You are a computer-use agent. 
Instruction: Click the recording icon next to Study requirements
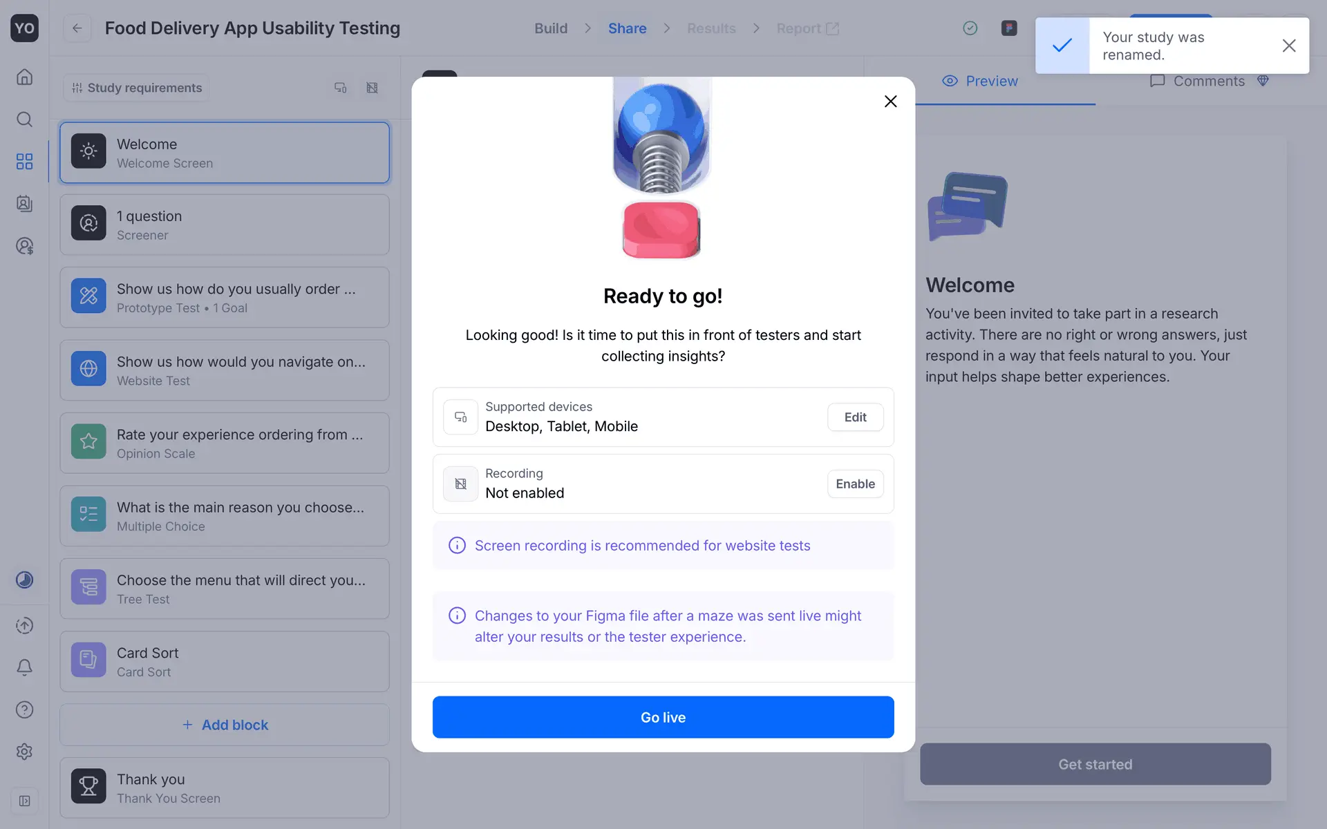(372, 88)
